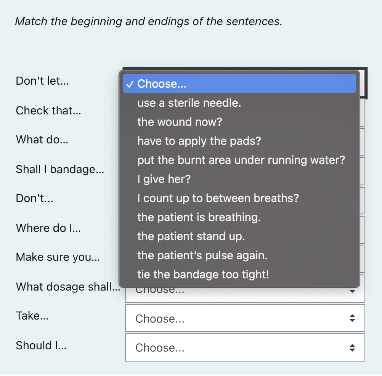Open the dropdown beside 'Should I...'
382x376 pixels.
[x=245, y=347]
